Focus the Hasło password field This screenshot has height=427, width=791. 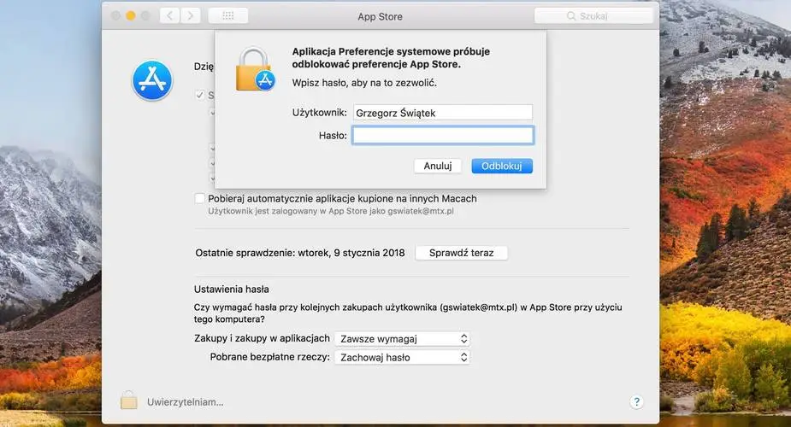(443, 135)
